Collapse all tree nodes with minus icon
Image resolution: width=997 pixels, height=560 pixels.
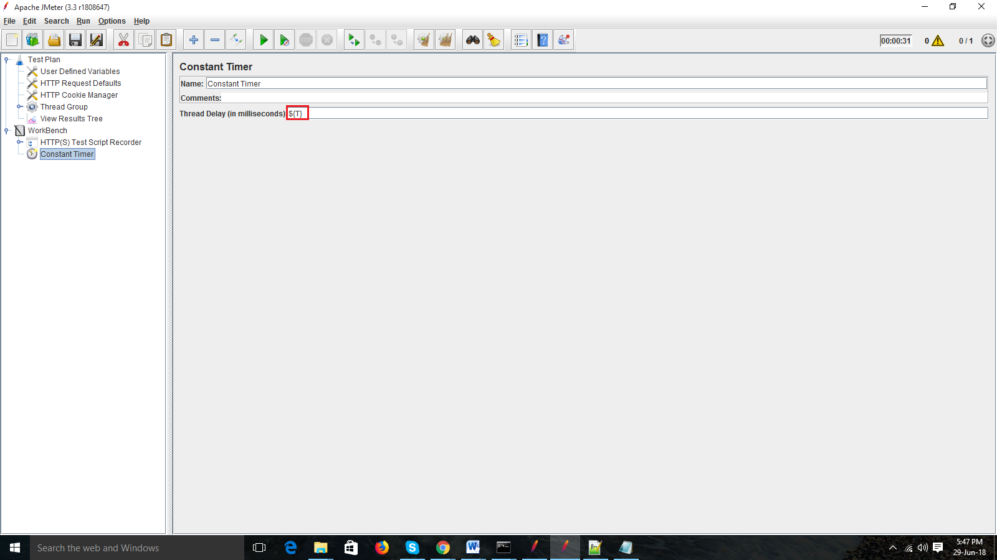tap(215, 40)
